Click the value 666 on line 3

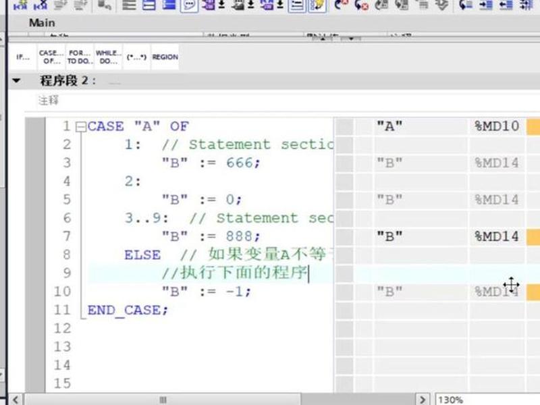pyautogui.click(x=240, y=163)
